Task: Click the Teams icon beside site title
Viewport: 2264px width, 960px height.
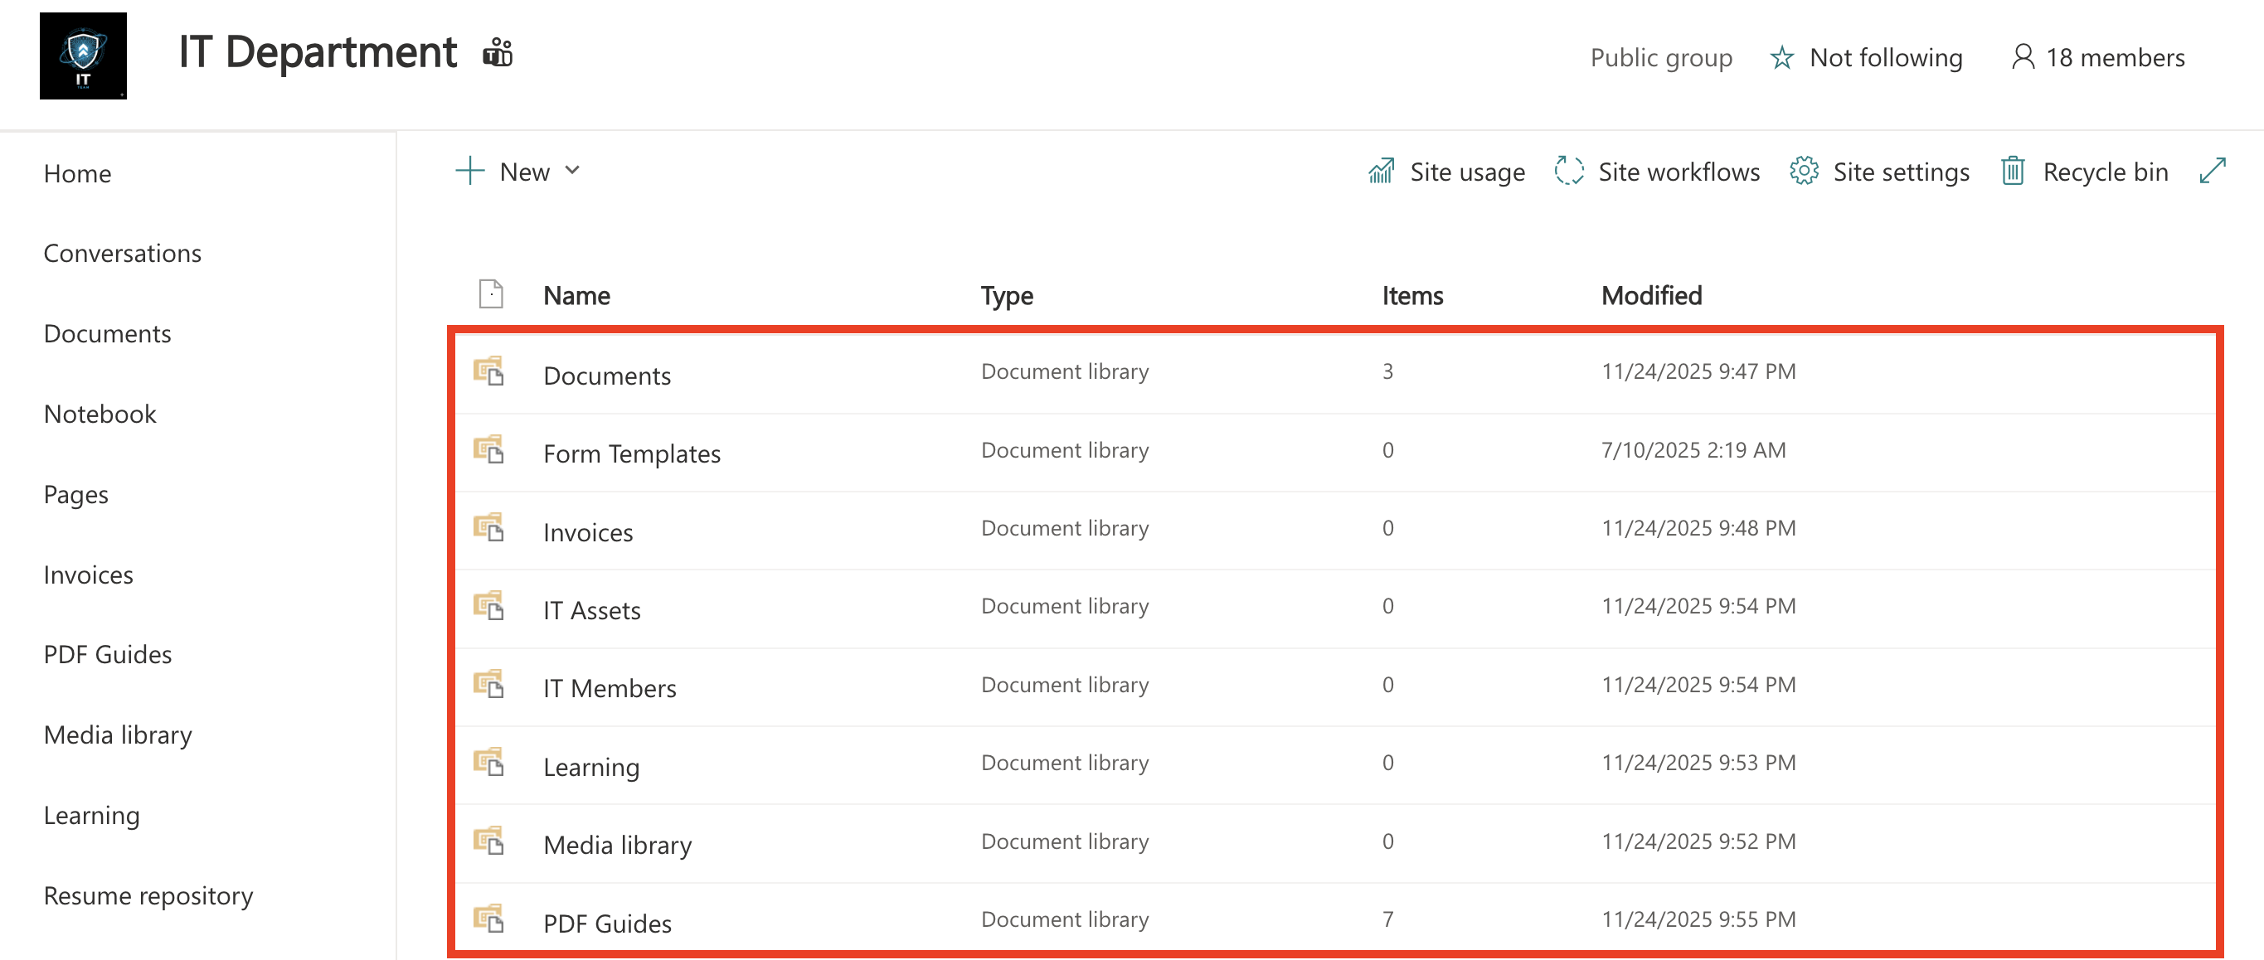Action: tap(498, 54)
